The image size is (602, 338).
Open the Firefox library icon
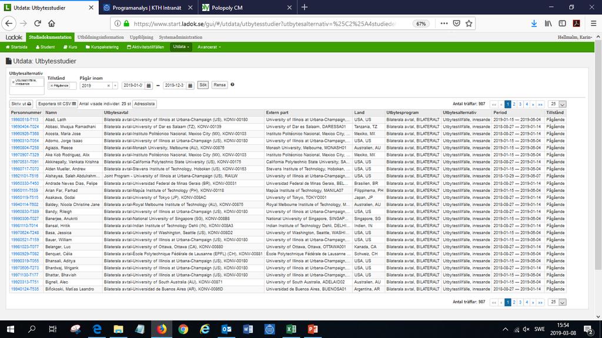coord(549,23)
